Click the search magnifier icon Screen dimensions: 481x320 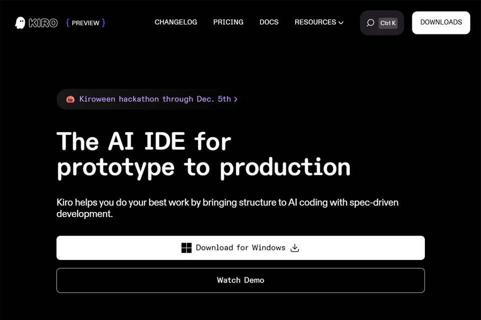[x=370, y=23]
